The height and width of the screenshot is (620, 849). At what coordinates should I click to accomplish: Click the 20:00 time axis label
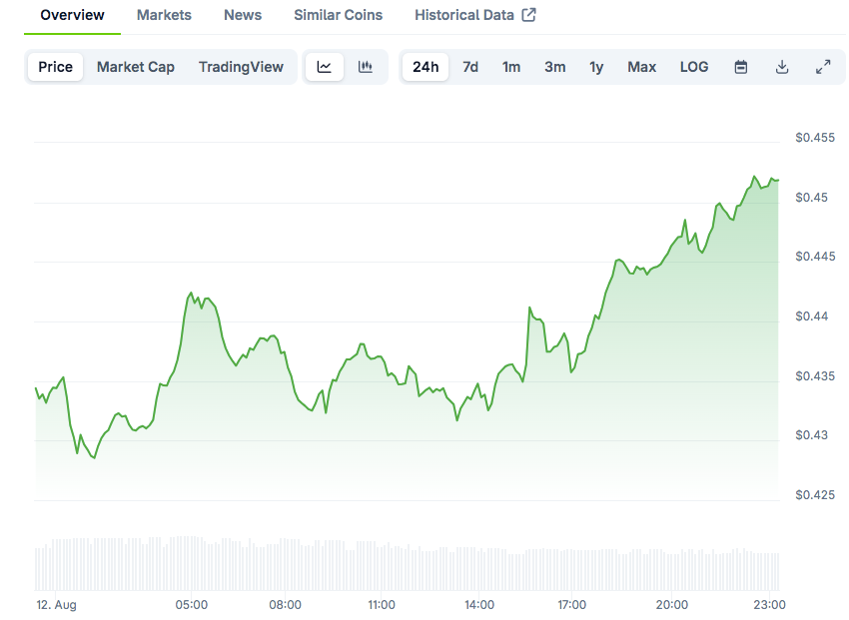pos(672,605)
